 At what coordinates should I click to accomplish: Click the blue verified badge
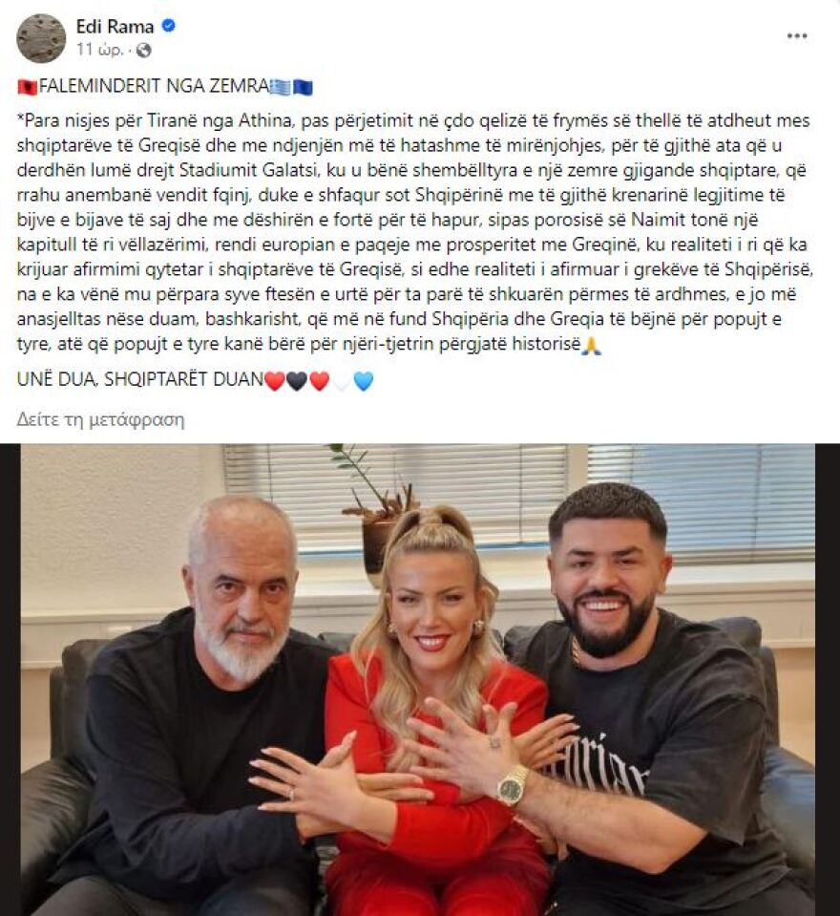coord(169,27)
